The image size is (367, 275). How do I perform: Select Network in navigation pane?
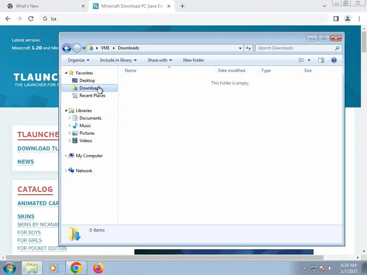(84, 171)
